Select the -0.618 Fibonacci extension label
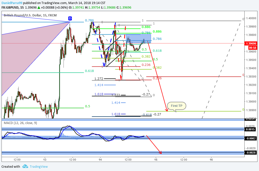259x171 pixels. (x=147, y=115)
